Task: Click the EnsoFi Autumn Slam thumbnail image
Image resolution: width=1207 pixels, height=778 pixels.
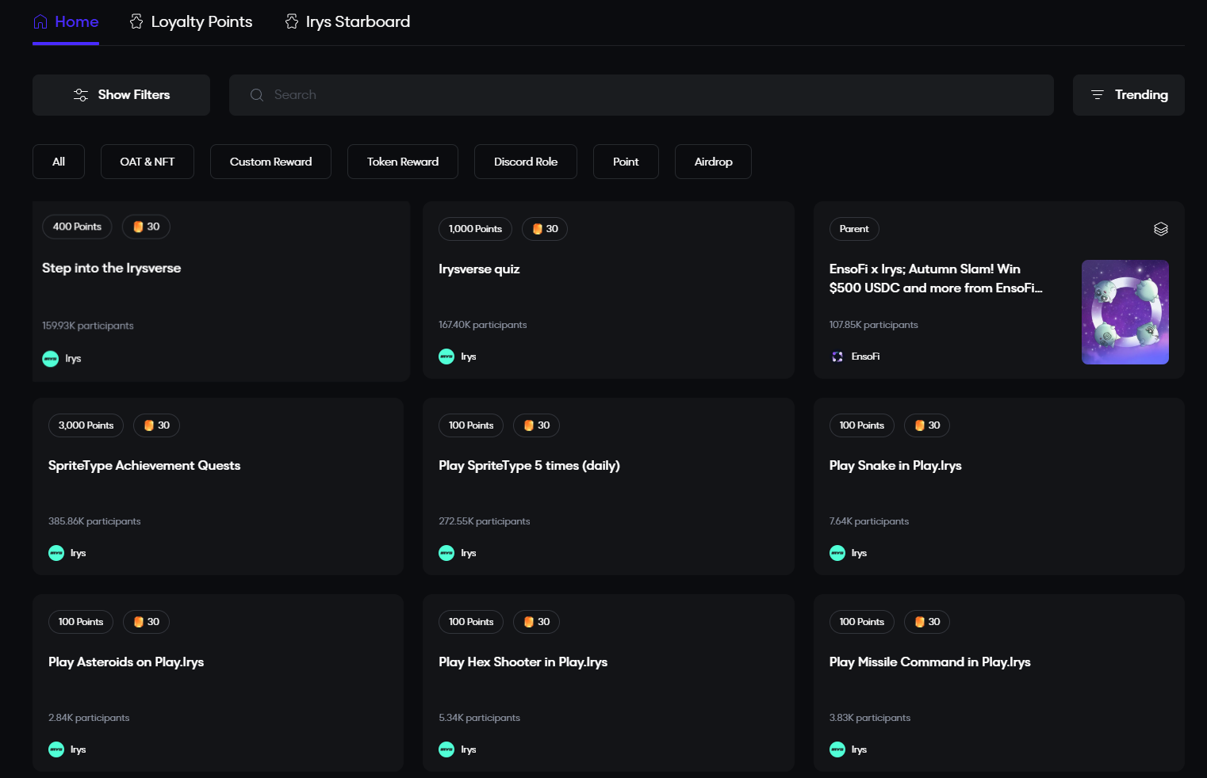Action: pyautogui.click(x=1125, y=312)
